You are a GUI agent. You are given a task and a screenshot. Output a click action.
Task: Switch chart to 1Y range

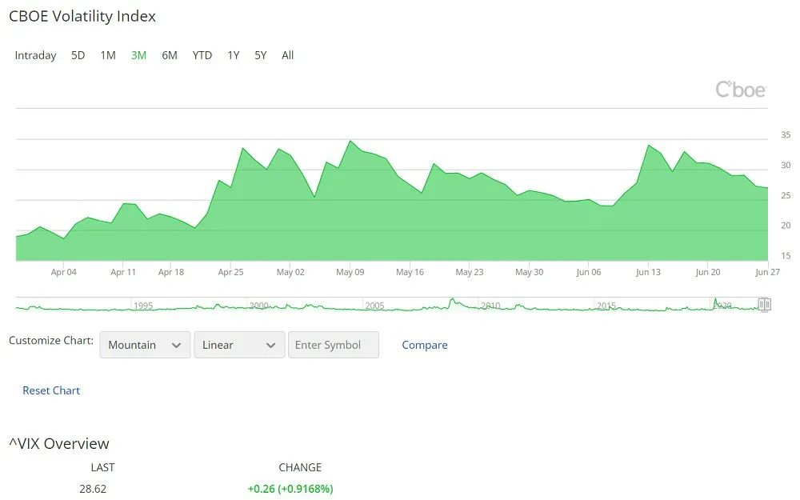click(x=233, y=55)
